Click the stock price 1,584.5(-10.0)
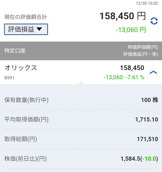 (139, 159)
